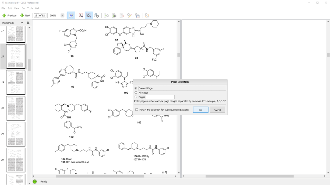Choose the All Pages radio option
The height and width of the screenshot is (185, 330).
pos(136,93)
